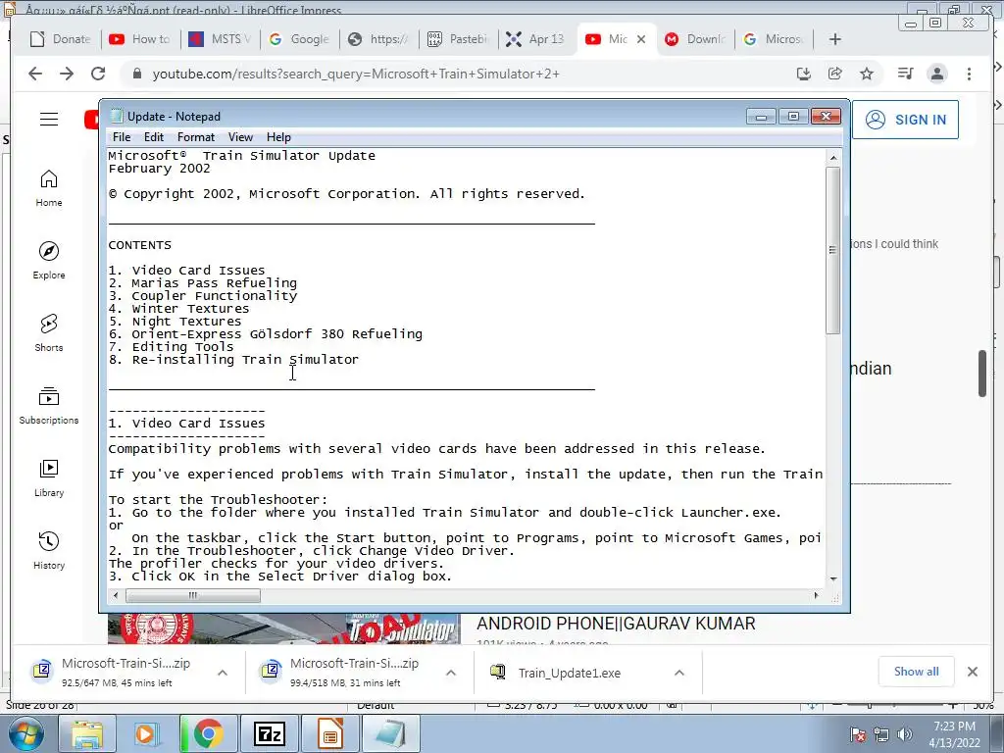Open the Chrome profile avatar
This screenshot has width=1004, height=753.
(937, 74)
